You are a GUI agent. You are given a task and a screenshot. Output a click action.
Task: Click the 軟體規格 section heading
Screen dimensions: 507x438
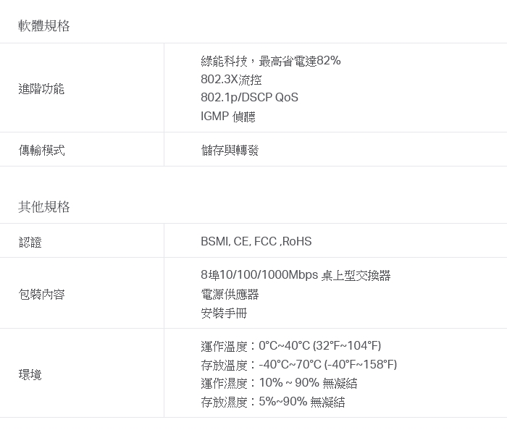(x=44, y=26)
